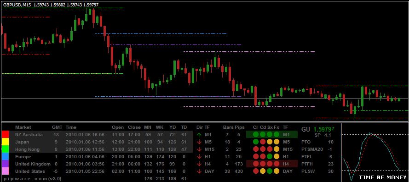Image resolution: width=409 pixels, height=182 pixels.
Task: Click the red CI dot in H4 row
Action: (256, 164)
